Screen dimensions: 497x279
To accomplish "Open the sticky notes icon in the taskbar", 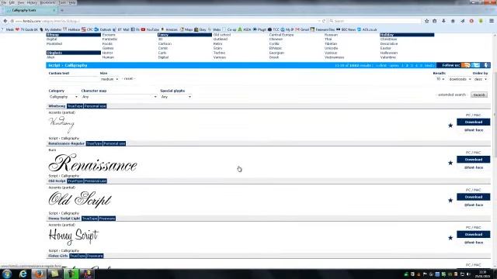I will tap(55, 274).
